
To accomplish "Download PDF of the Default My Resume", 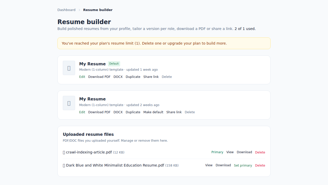I will coord(99,77).
